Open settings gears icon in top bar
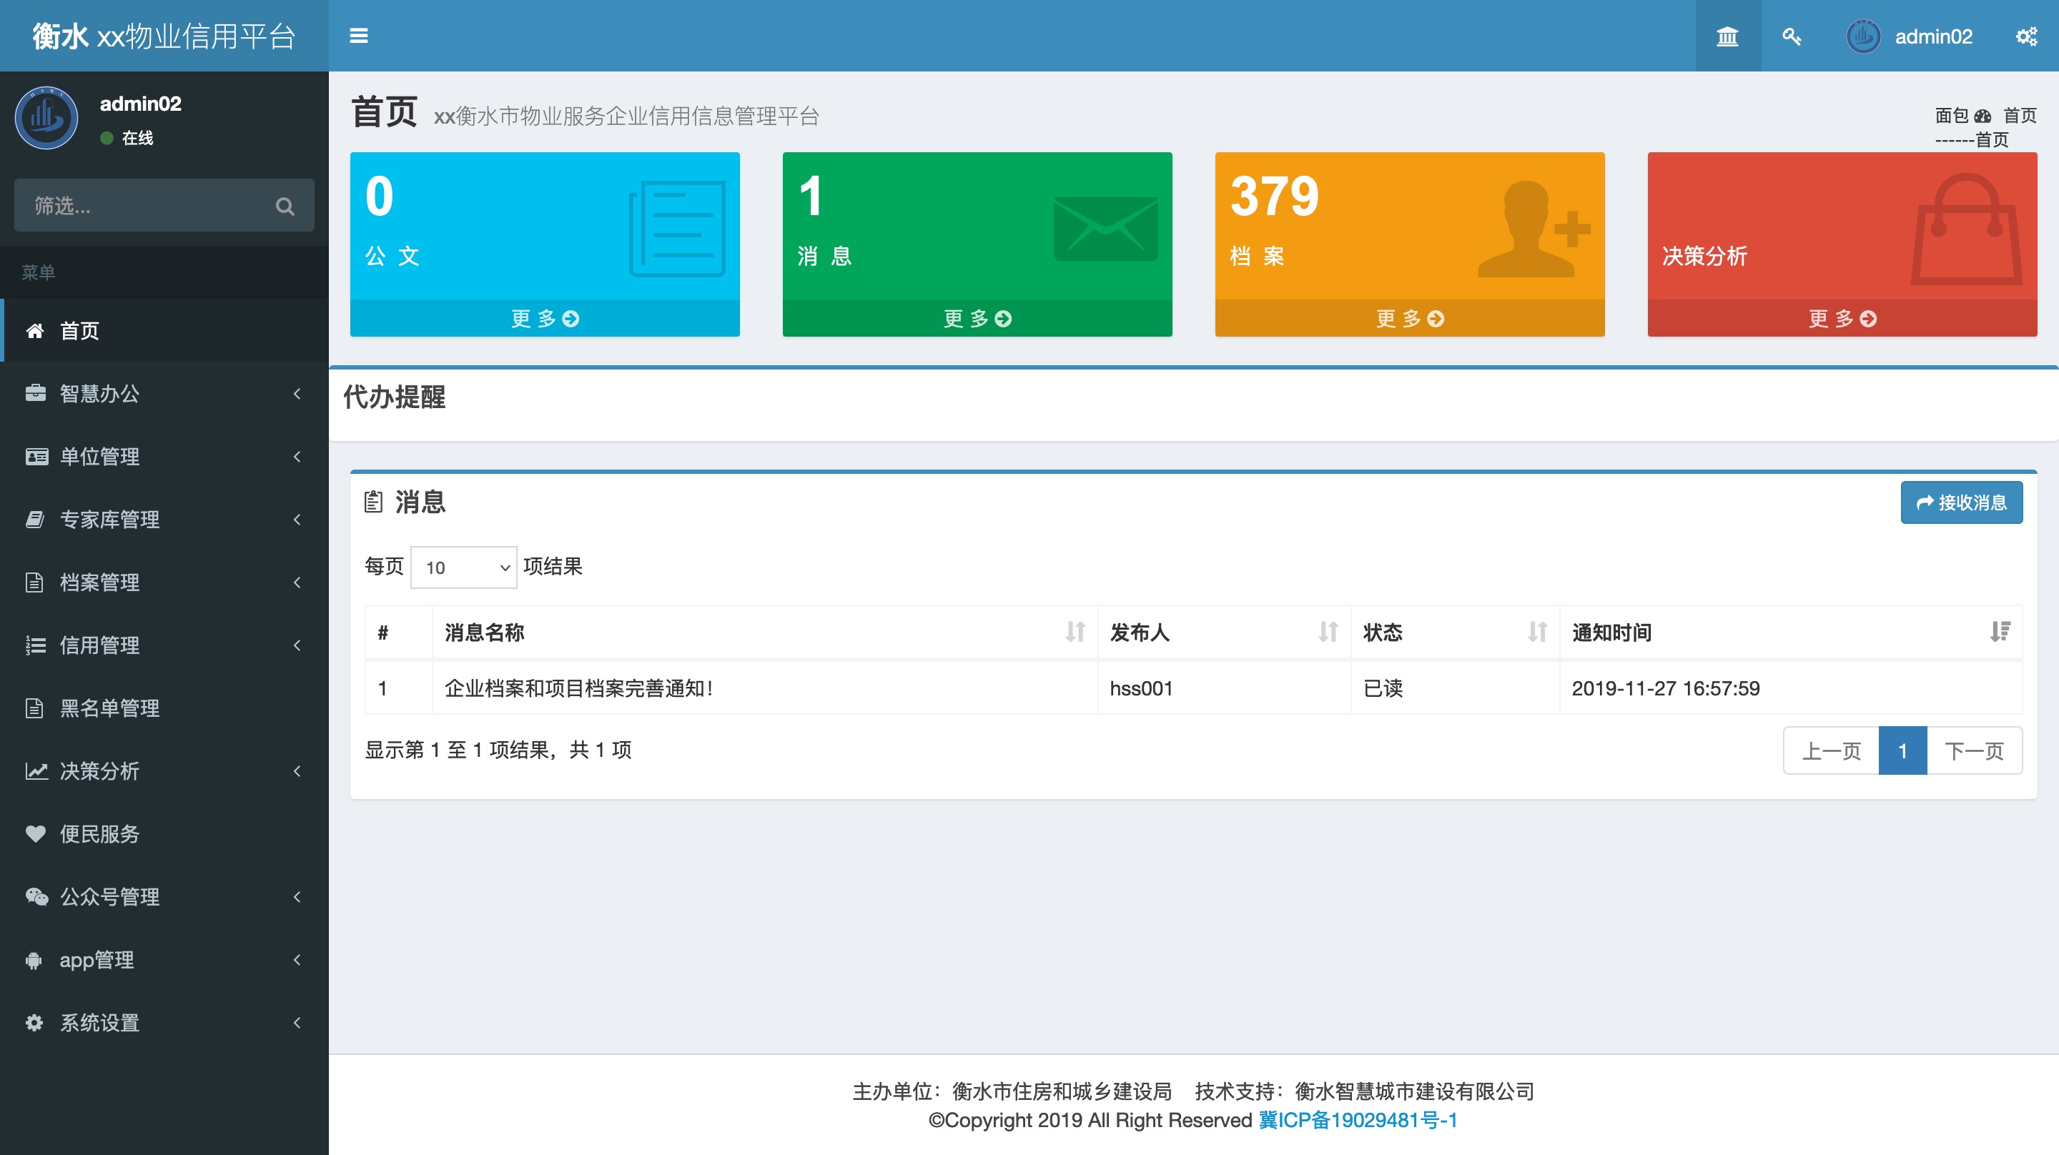2059x1155 pixels. [2026, 36]
